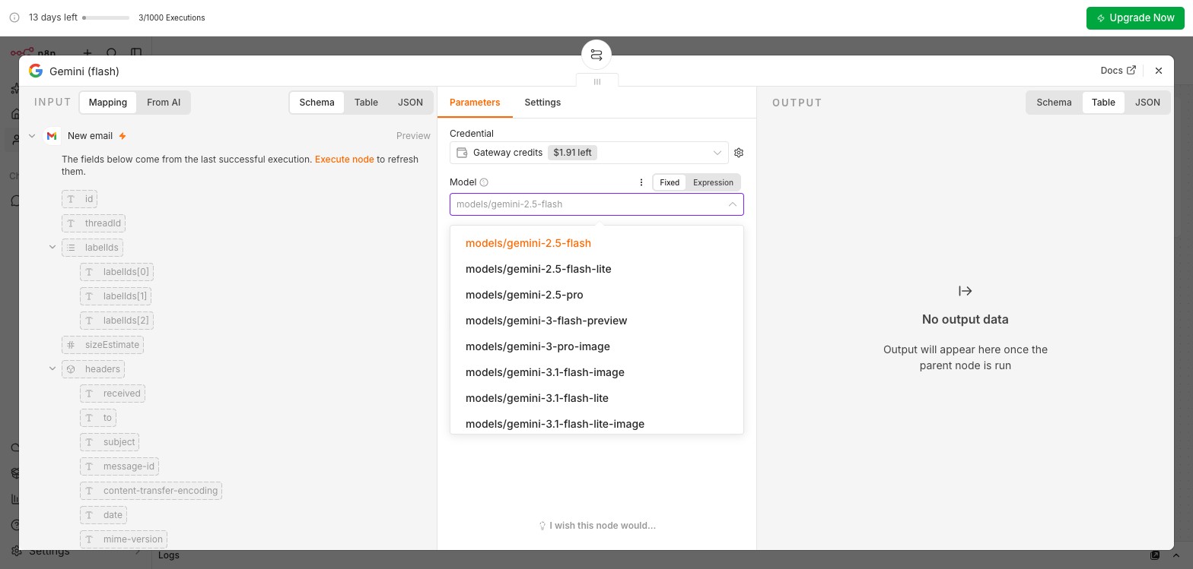Choose models/gemini-2.5-pro from the list
The width and height of the screenshot is (1193, 569).
tap(596, 295)
